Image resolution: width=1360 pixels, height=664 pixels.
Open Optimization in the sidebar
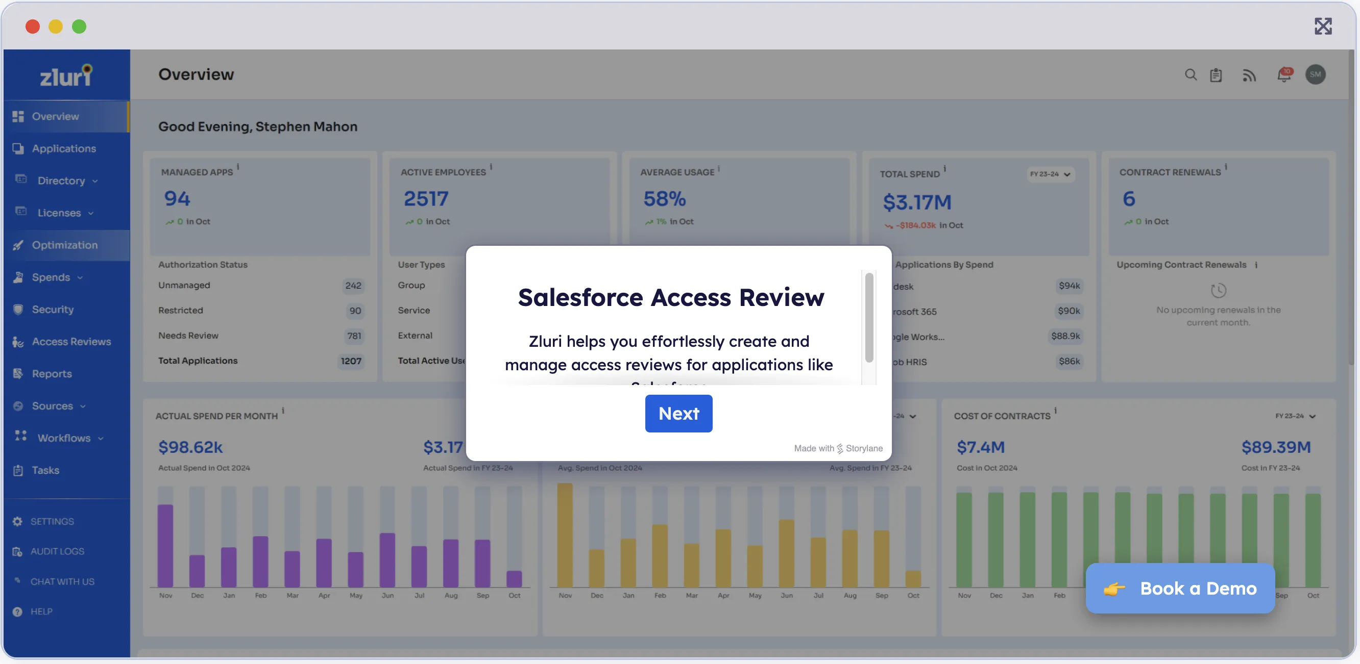pos(66,245)
